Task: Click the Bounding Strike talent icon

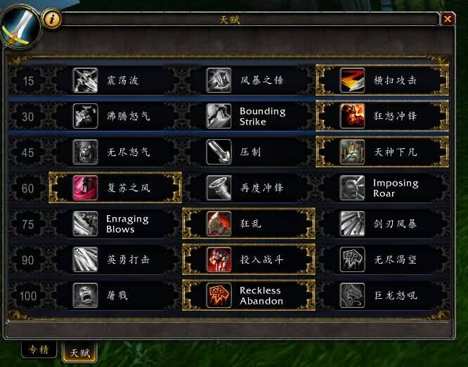Action: click(x=219, y=116)
